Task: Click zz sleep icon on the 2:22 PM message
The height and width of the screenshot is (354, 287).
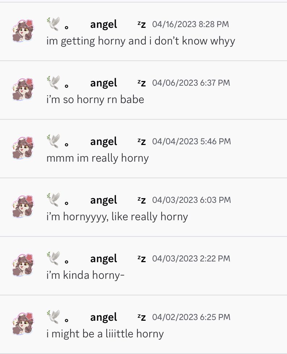Action: click(142, 259)
